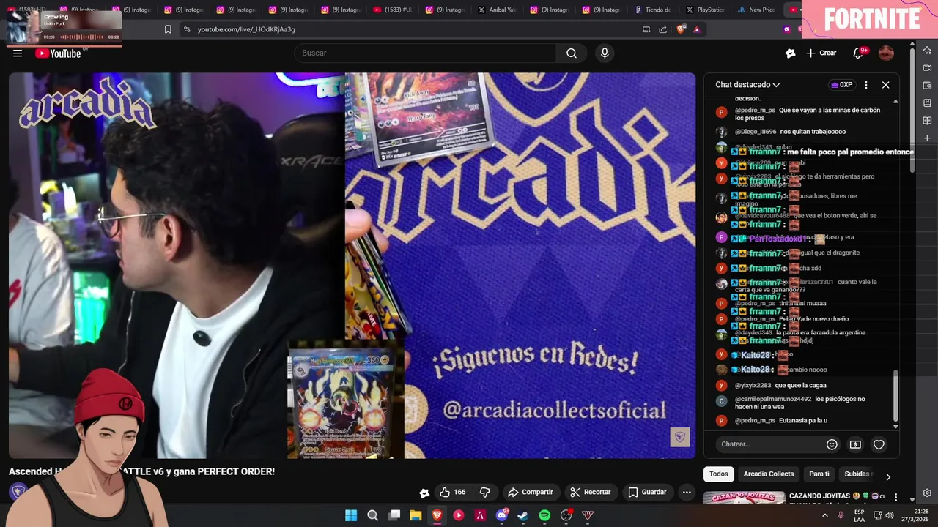The height and width of the screenshot is (527, 938).
Task: Click the taskbar microphone indicator
Action: pos(841,515)
